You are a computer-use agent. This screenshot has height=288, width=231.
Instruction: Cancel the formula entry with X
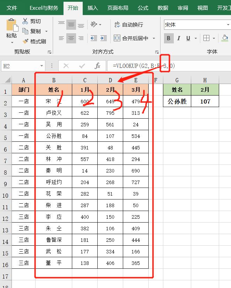(66, 66)
